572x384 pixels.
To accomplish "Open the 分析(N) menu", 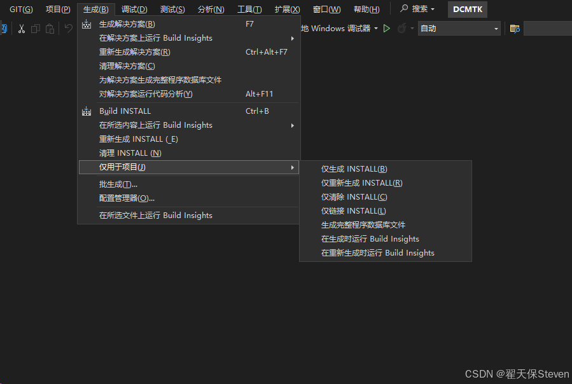I will pos(211,9).
